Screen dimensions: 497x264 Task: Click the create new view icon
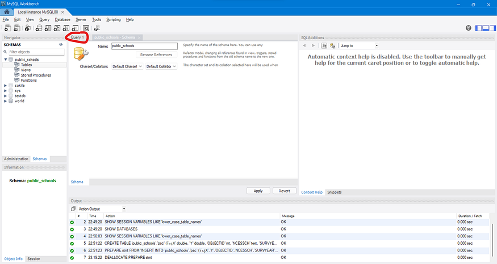coord(57,28)
